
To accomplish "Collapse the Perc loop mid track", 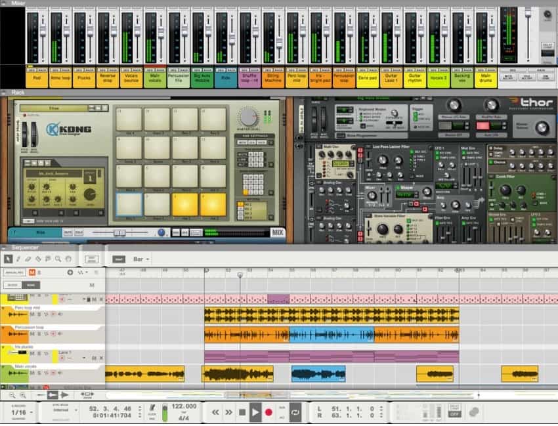I will pos(3,309).
